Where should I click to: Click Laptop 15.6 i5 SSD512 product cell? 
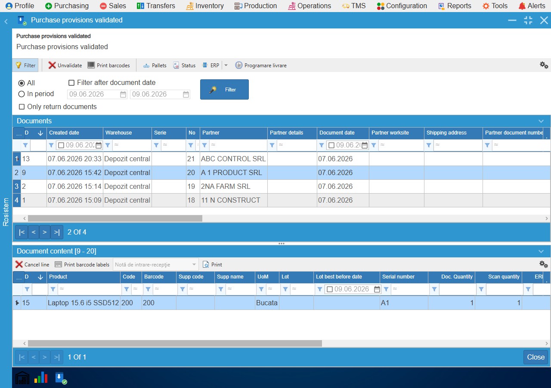tap(84, 303)
